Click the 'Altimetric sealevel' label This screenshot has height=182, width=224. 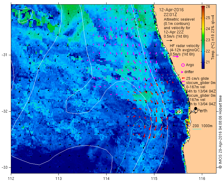[179, 19]
